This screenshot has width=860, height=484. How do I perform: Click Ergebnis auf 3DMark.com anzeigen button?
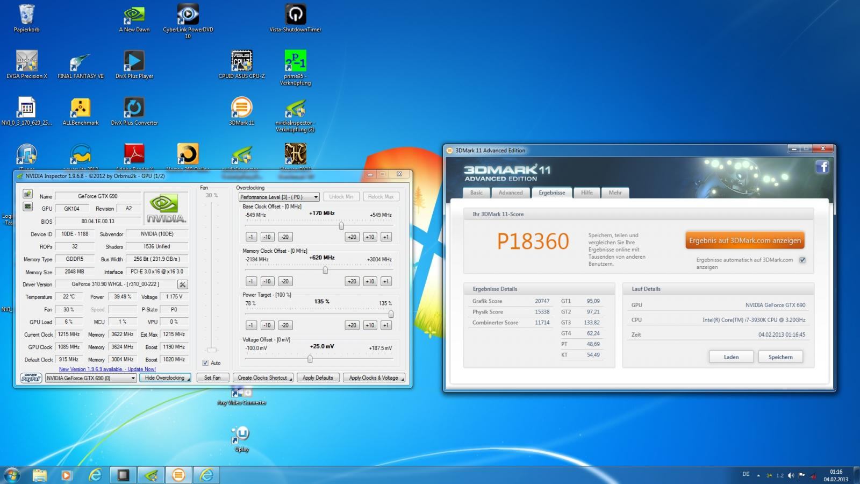pos(745,240)
